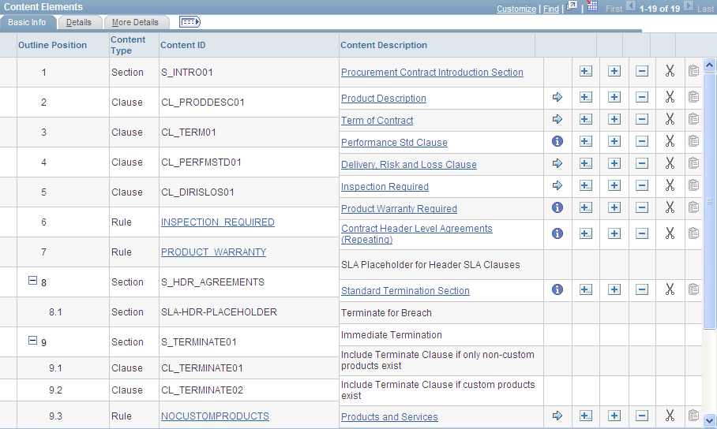Click paste clipboard icon in Term of Contract row
The height and width of the screenshot is (429, 717).
coord(693,119)
